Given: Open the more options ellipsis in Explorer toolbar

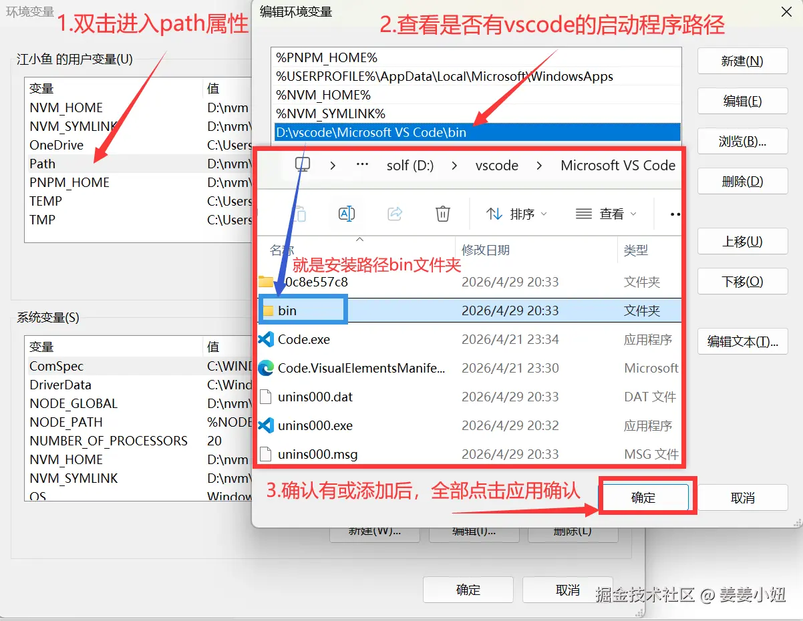Looking at the screenshot, I should click(675, 214).
